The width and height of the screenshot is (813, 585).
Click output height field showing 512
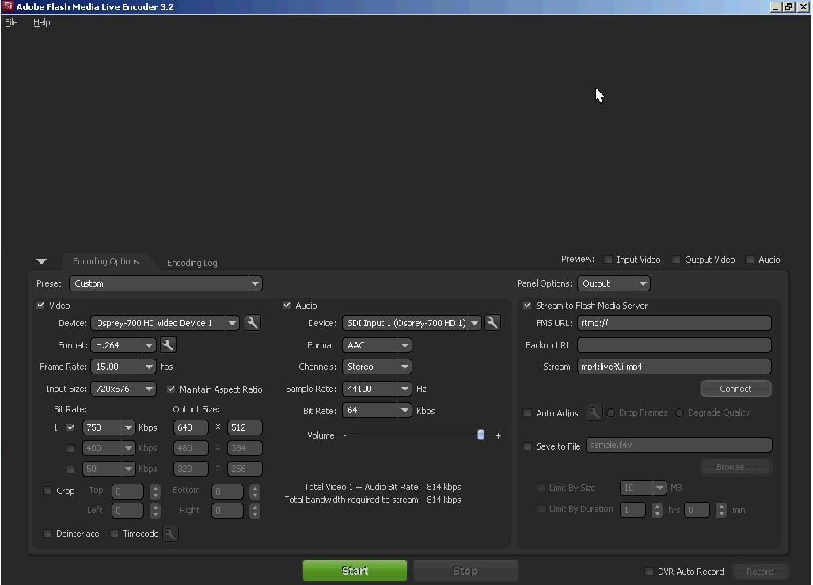245,427
